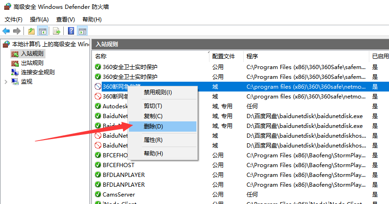Viewport: 389px width, 204px height.
Task: Open the blue question mark help icon
Action: coord(71,31)
